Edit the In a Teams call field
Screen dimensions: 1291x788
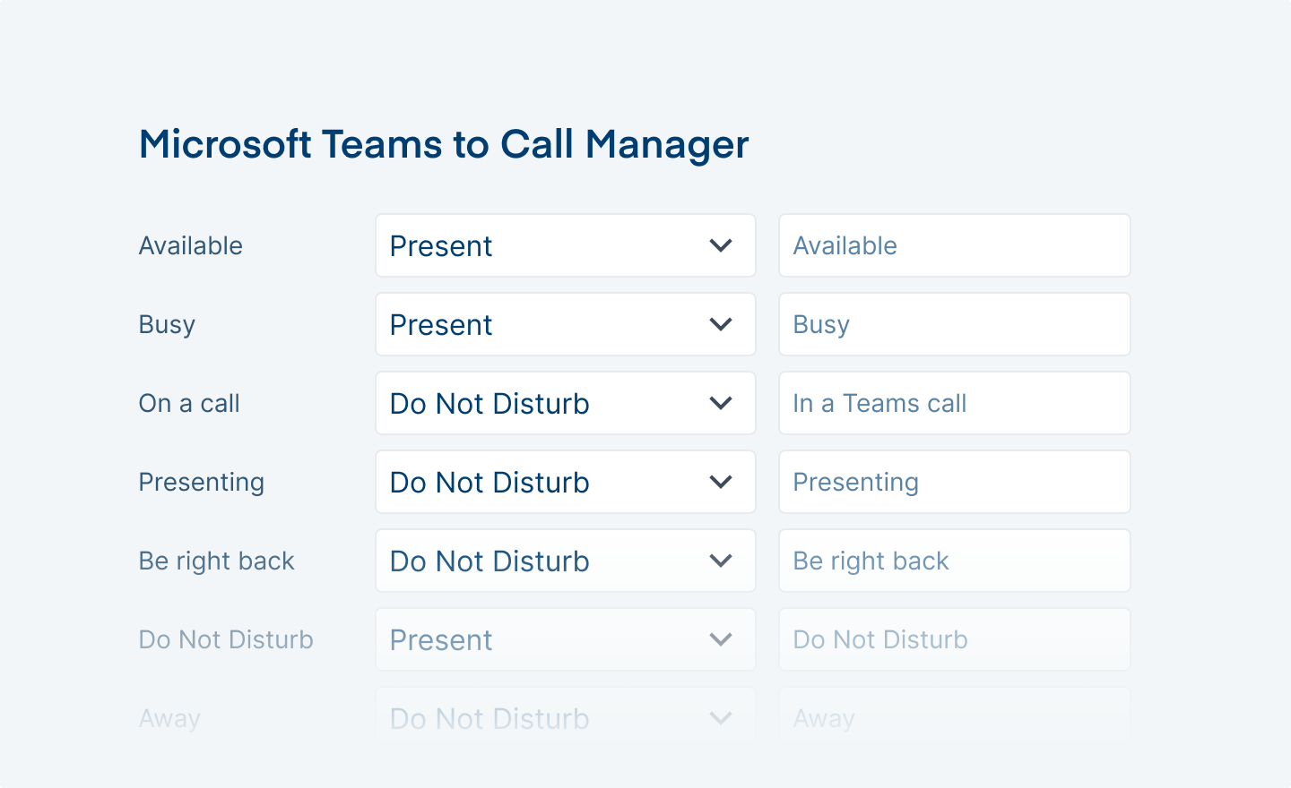(x=954, y=403)
